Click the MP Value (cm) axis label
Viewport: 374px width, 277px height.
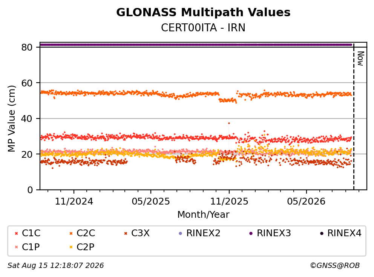(x=11, y=118)
